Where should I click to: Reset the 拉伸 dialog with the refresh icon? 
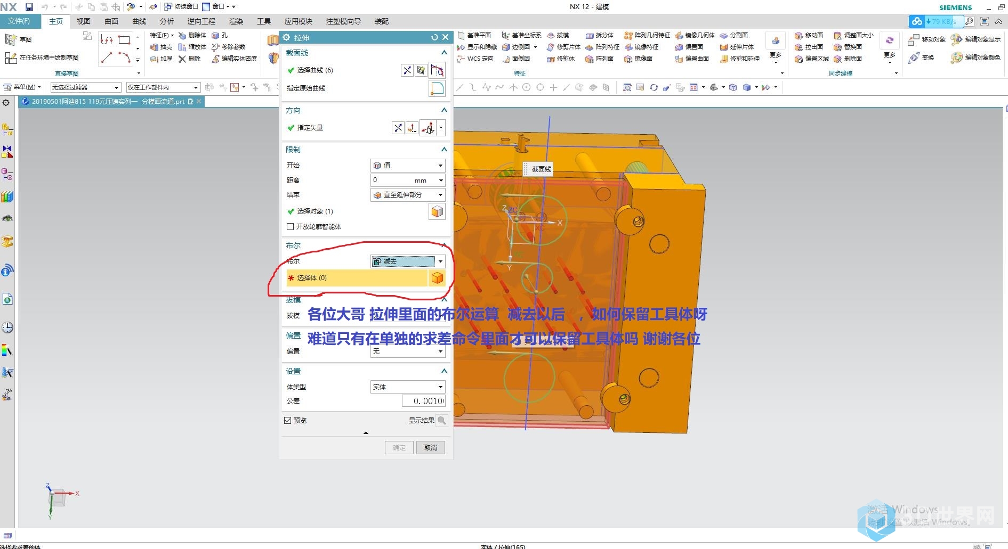434,37
